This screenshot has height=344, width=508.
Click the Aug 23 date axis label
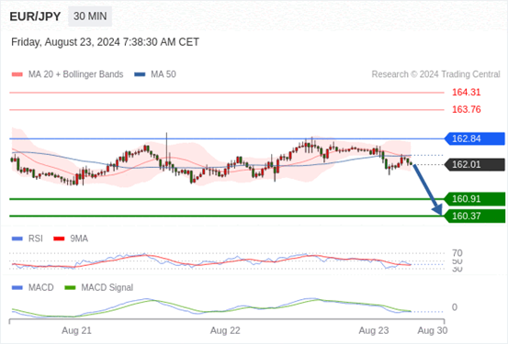tap(374, 330)
